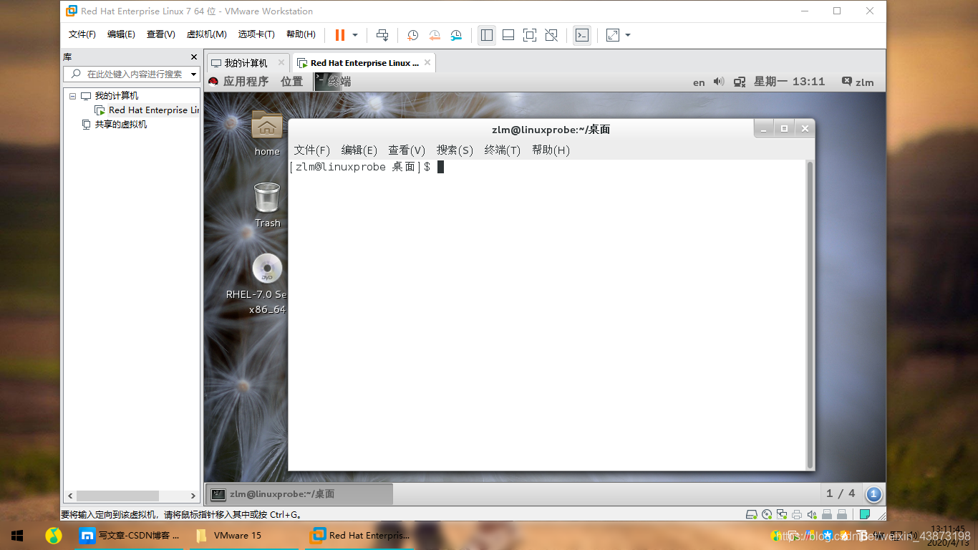Close the 我的计算机 tab
978x550 pixels.
pyautogui.click(x=281, y=62)
